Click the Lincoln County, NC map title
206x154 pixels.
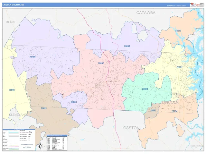pyautogui.click(x=13, y=5)
